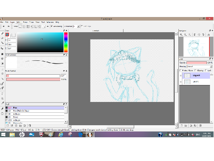
Task: Switch to the Untitled canvas tab
Action: tap(96, 31)
